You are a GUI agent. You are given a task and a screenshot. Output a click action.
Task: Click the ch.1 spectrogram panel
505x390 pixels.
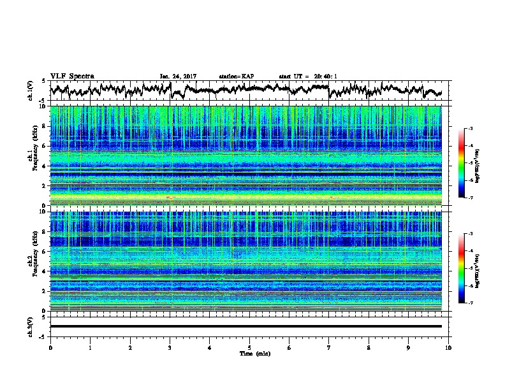[245, 155]
